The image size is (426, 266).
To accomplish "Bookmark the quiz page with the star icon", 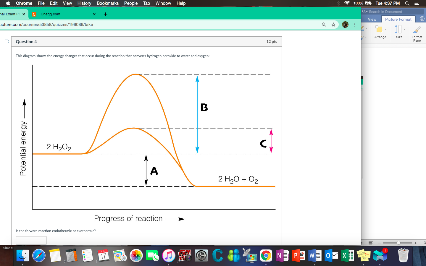I will click(x=334, y=25).
